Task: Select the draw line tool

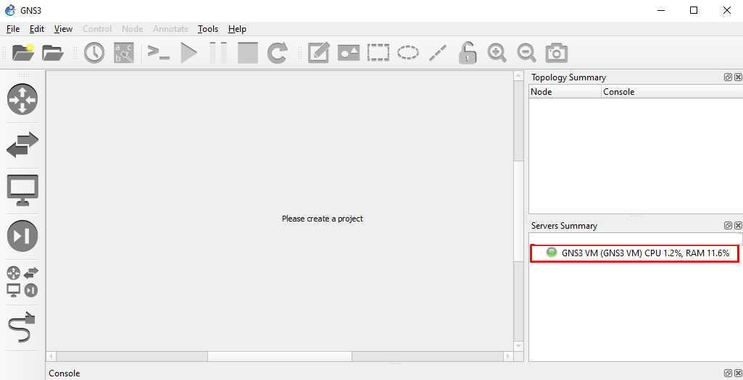Action: (437, 53)
